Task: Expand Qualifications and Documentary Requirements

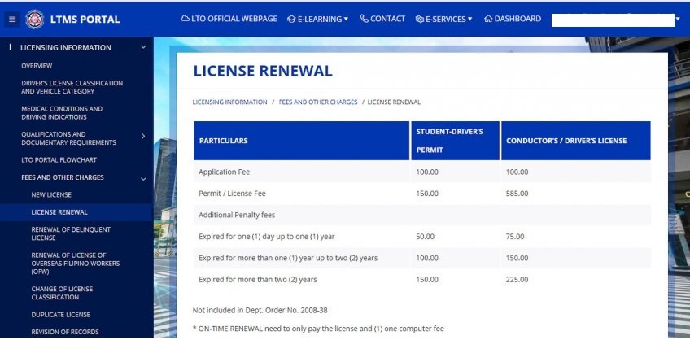Action: 143,137
